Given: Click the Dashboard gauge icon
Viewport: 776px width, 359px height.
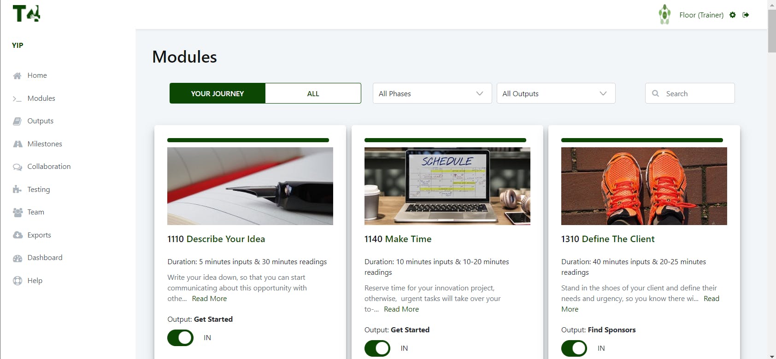Looking at the screenshot, I should tap(18, 258).
